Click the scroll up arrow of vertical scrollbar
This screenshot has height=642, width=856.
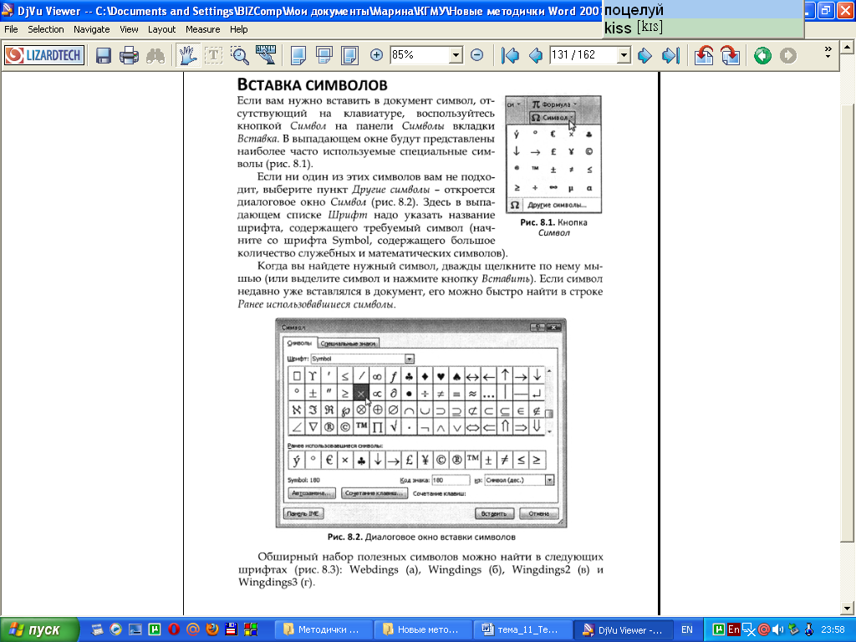848,47
